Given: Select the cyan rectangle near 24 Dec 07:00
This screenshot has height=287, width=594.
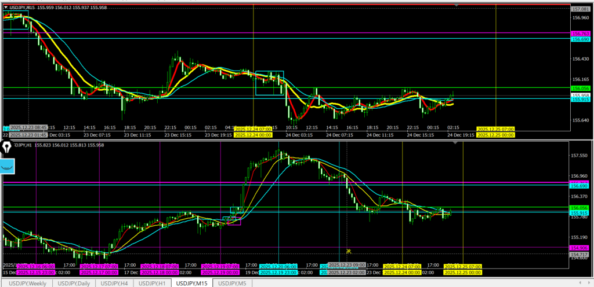Looking at the screenshot, I should pyautogui.click(x=269, y=83).
